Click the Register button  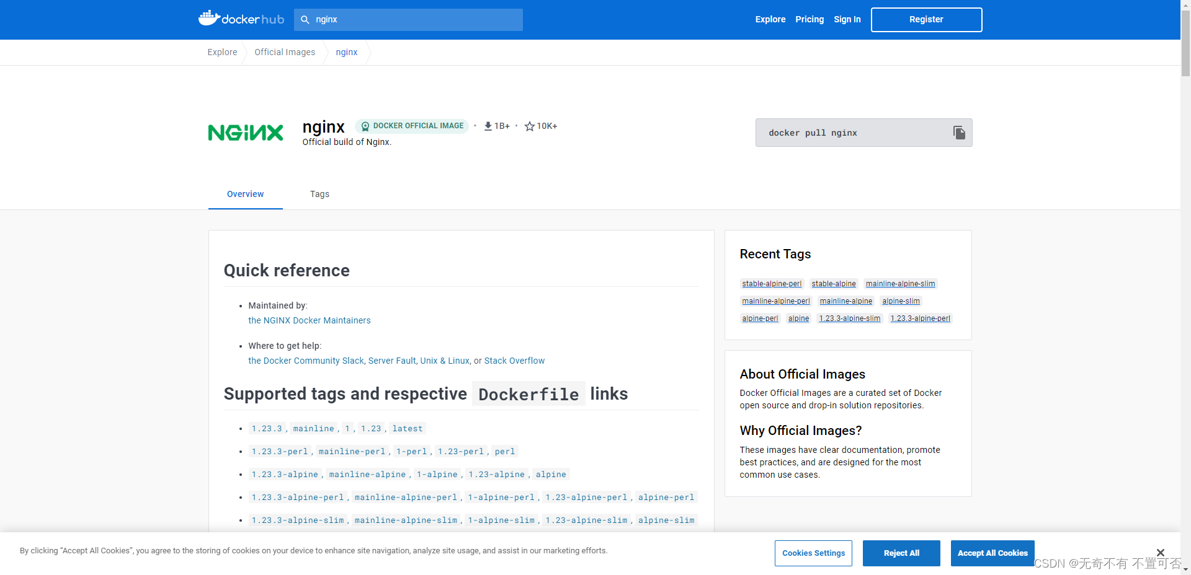coord(926,20)
